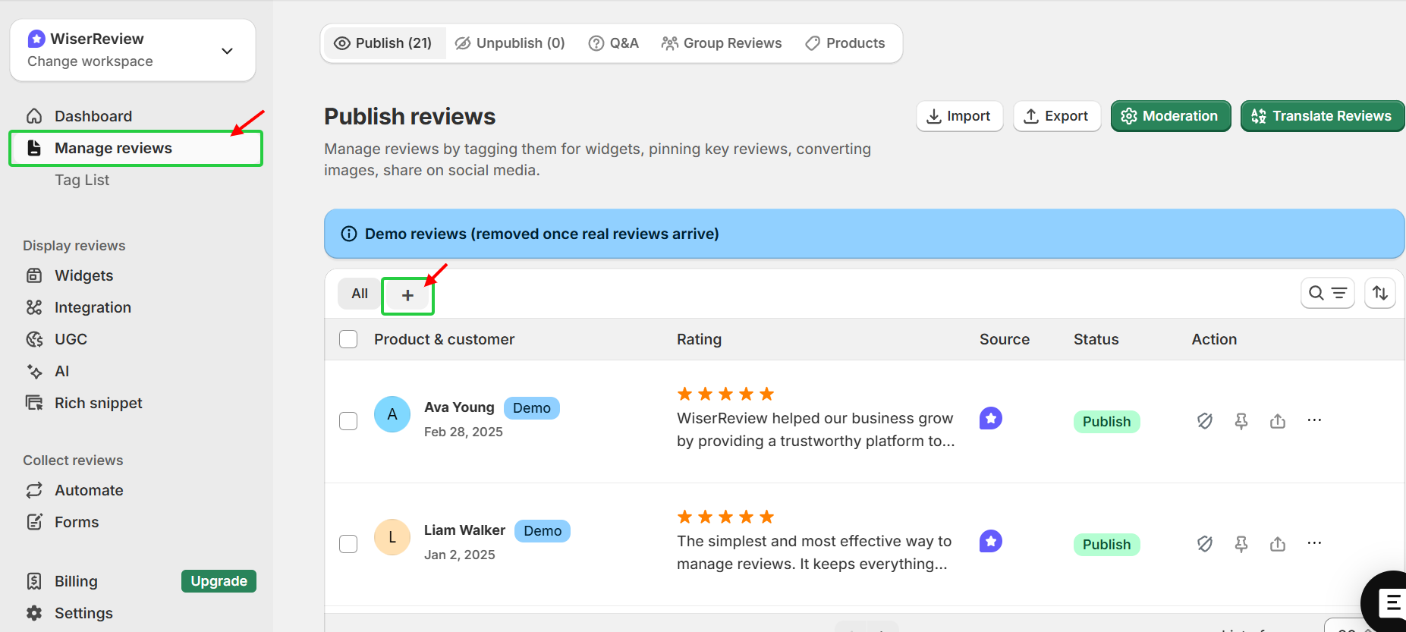Click Ava Young's avatar
Screen dimensions: 1406x632
(392, 414)
